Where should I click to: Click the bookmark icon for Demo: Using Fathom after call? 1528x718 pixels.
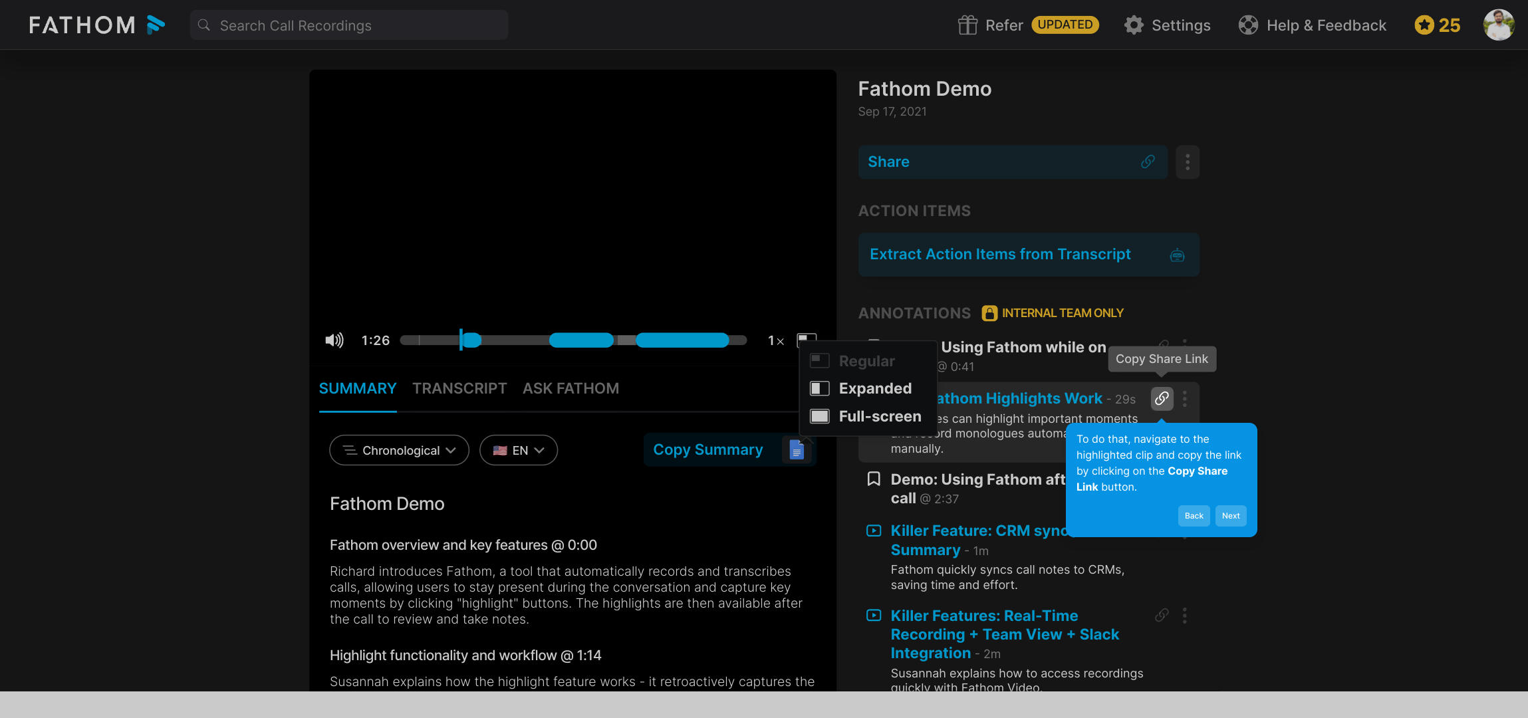(x=874, y=479)
